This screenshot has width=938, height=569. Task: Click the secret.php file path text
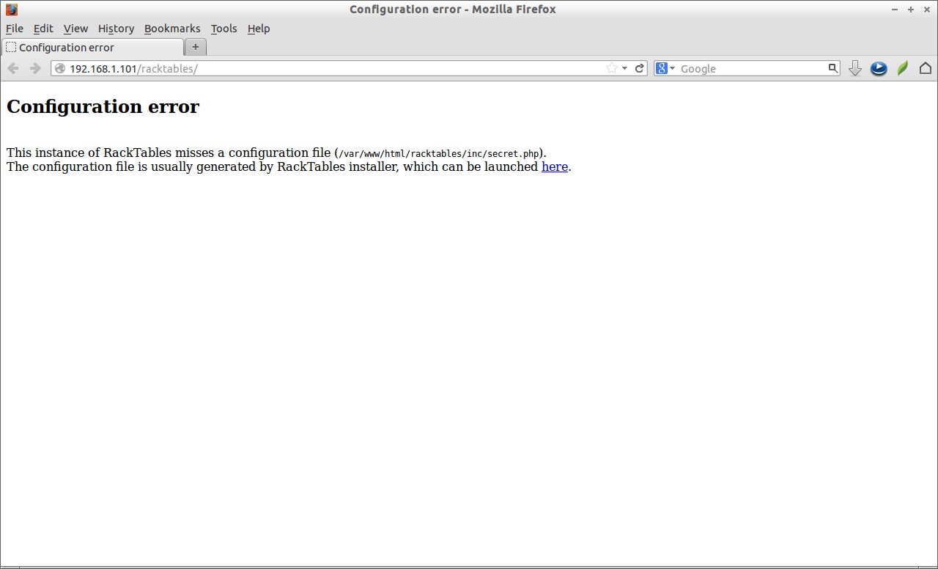pos(440,154)
